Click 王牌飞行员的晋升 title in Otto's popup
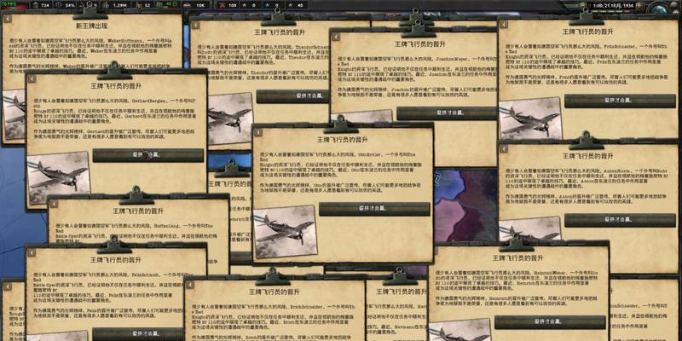682x341 pixels. click(x=342, y=140)
